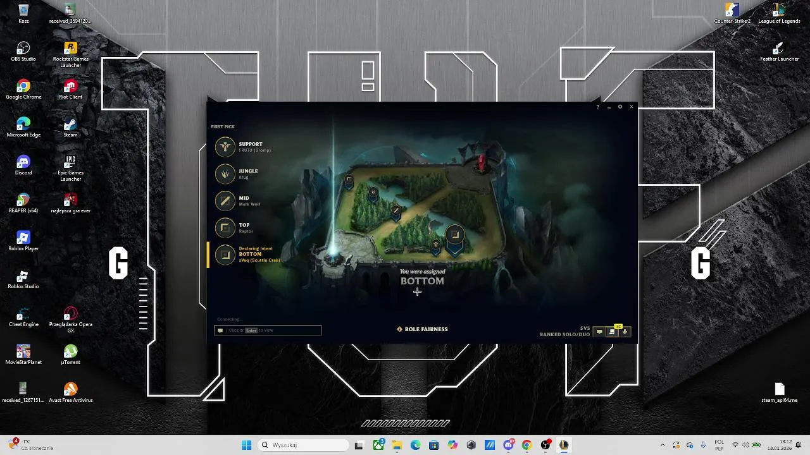
Task: Open the Discord desktop icon
Action: 23,166
